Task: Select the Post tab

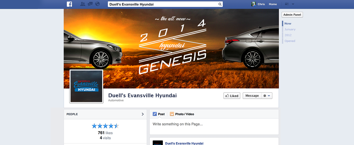Action: coord(159,114)
